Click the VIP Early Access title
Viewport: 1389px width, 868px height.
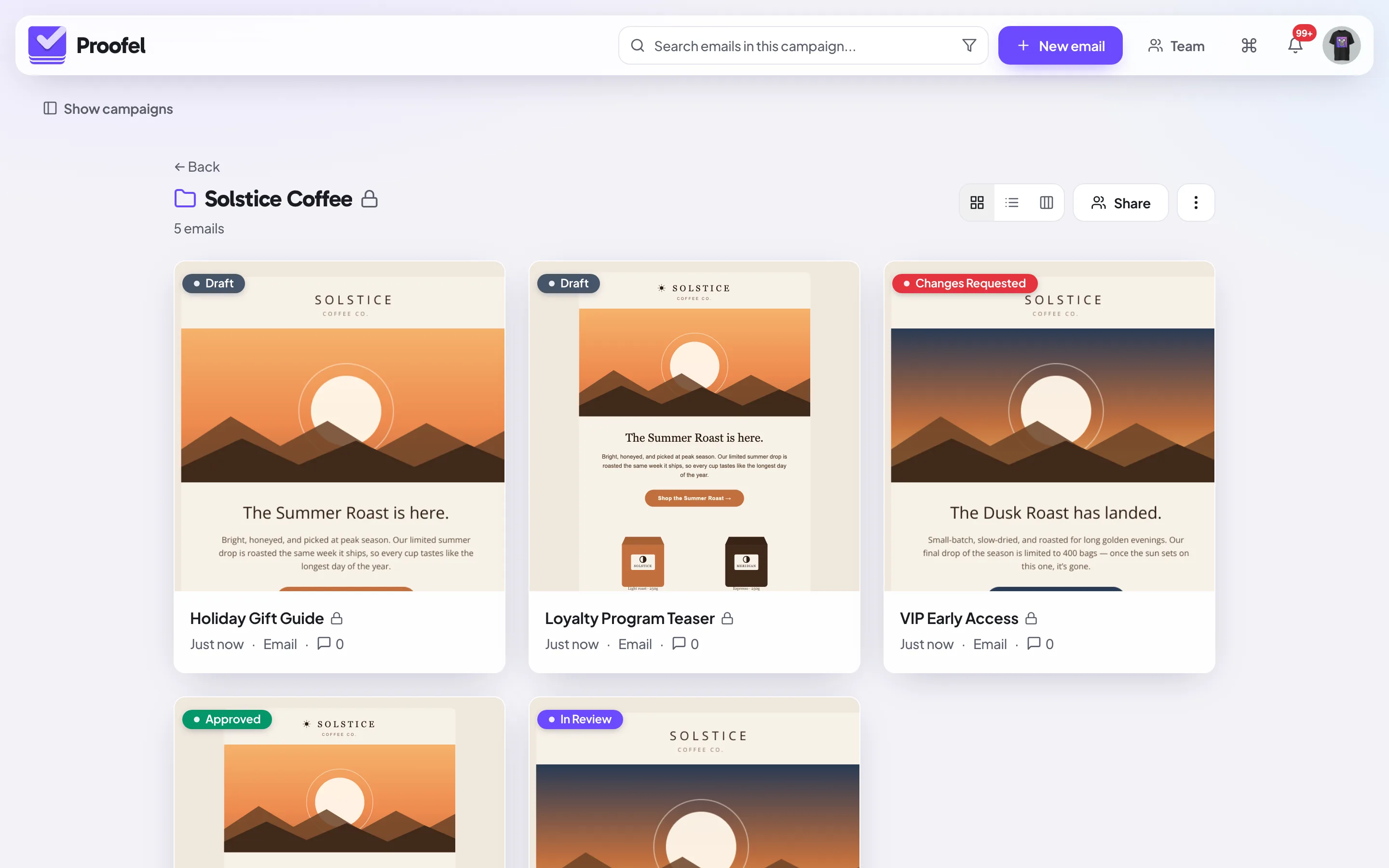coord(958,618)
